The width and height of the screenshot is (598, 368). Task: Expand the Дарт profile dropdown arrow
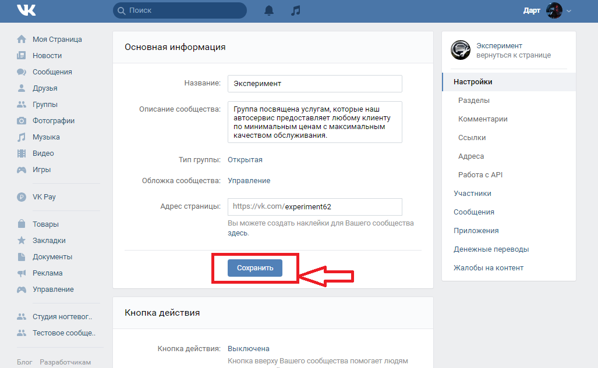569,11
